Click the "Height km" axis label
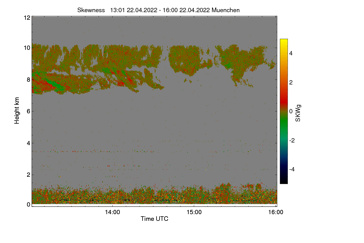 (x=17, y=111)
